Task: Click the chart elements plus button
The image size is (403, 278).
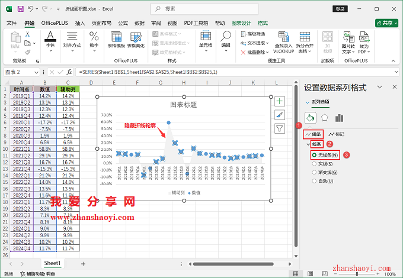Action: [x=280, y=101]
